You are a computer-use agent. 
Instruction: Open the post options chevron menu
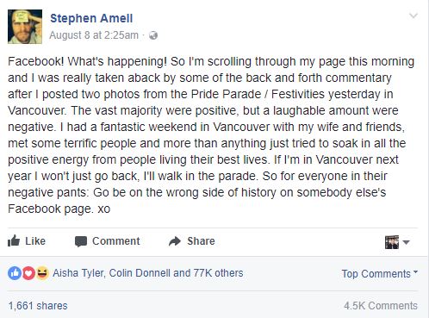click(413, 16)
